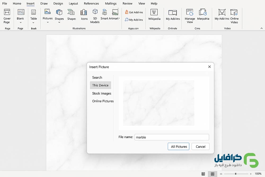The height and width of the screenshot is (177, 265).
Task: Click the Manage View icon
Action: pos(190,12)
